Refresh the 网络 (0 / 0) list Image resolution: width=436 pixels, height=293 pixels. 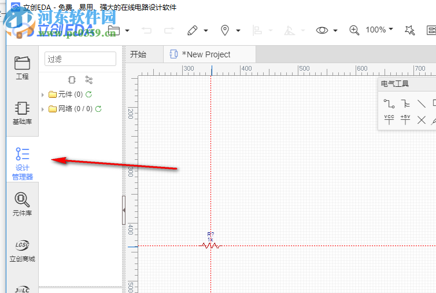point(98,109)
